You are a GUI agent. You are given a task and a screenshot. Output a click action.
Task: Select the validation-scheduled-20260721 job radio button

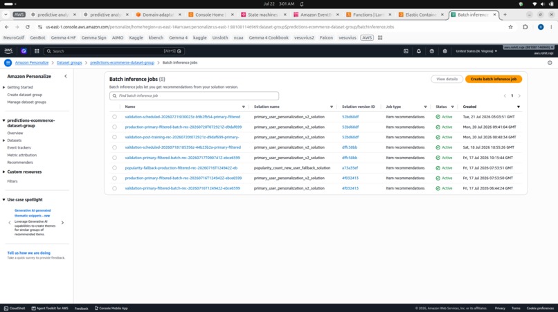(114, 117)
